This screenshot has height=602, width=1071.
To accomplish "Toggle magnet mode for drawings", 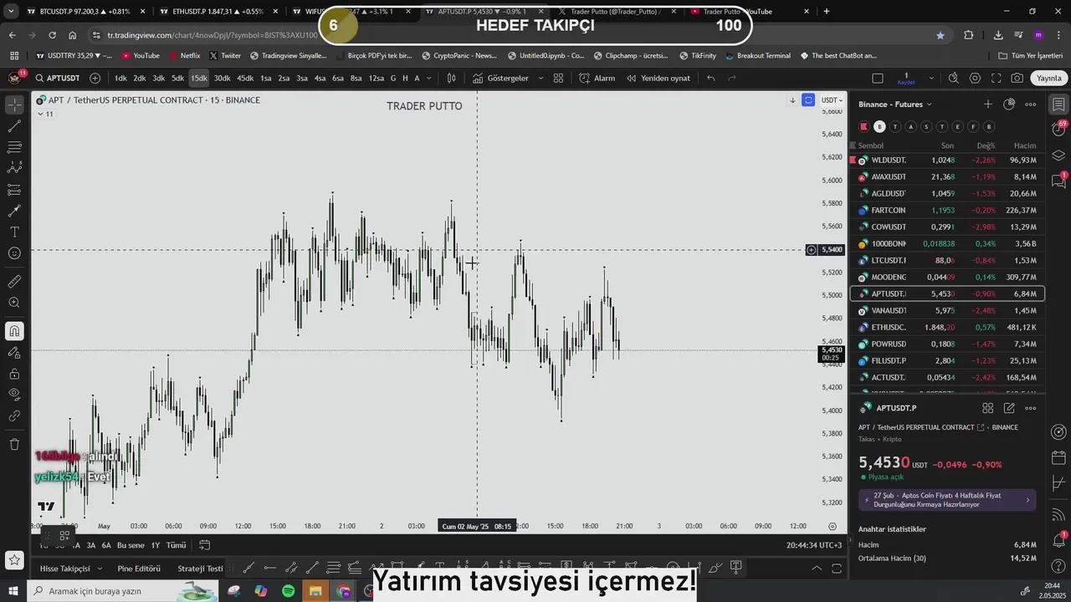I will click(14, 331).
